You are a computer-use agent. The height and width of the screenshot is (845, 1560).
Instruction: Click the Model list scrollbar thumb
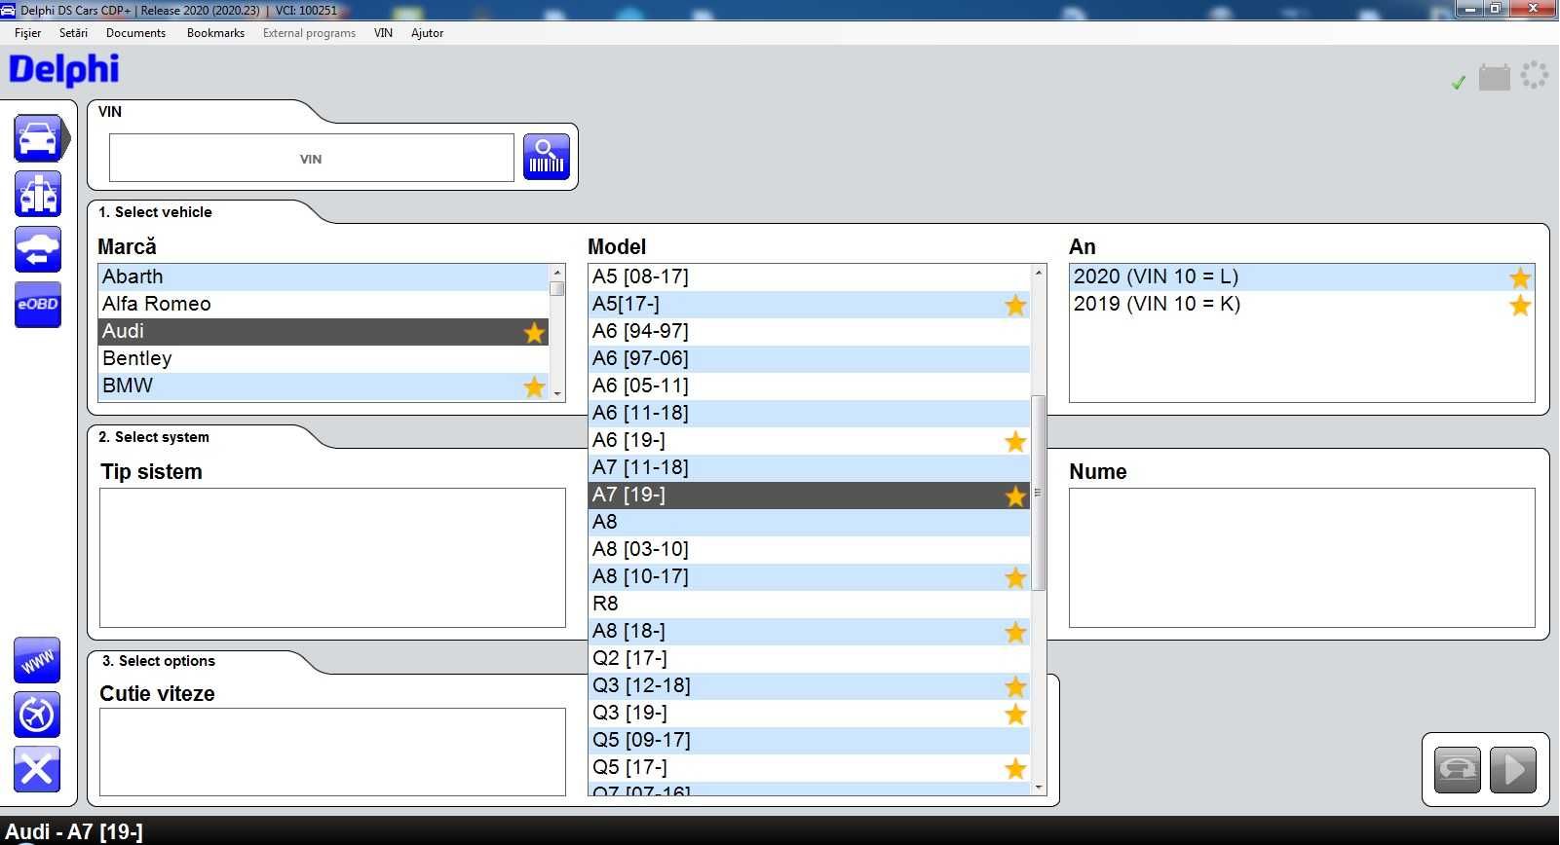tap(1039, 493)
